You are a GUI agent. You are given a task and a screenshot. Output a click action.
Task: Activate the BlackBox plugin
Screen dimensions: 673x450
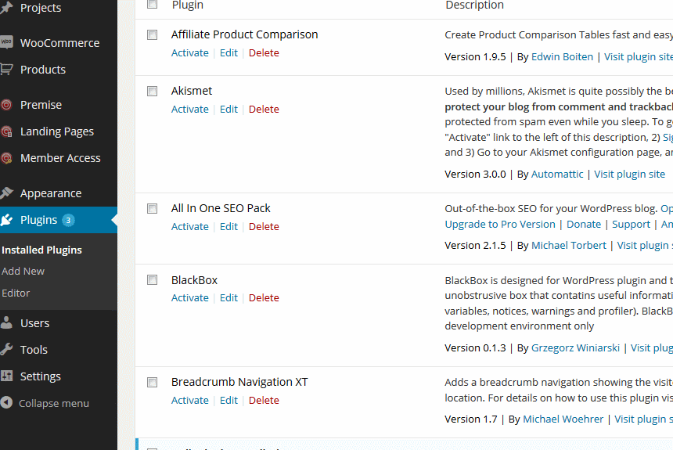[x=189, y=297]
